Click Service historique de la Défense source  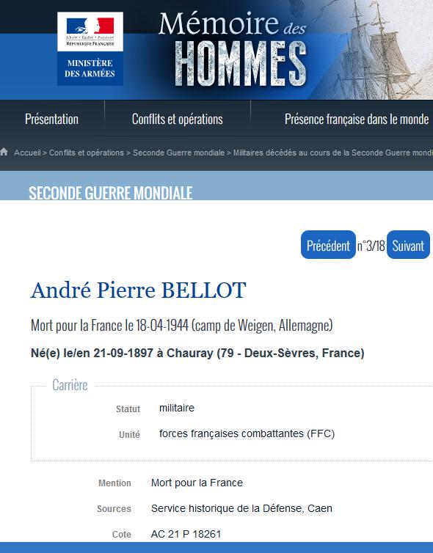coord(241,508)
